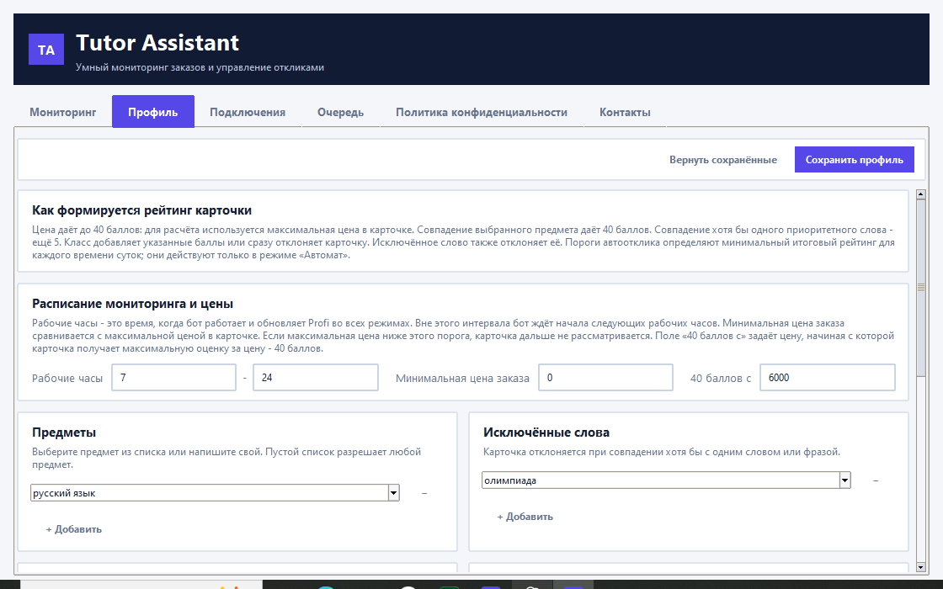The height and width of the screenshot is (589, 943).
Task: Go to the Очередь tab
Action: (340, 112)
